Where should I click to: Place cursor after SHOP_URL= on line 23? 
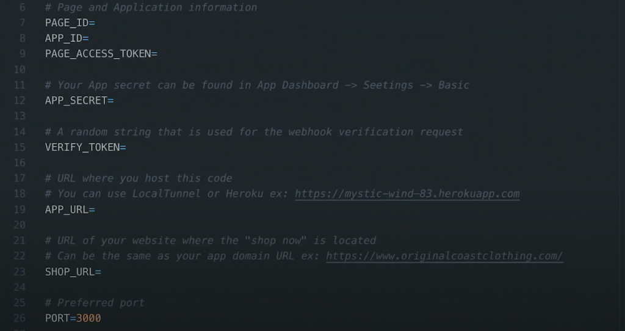103,272
